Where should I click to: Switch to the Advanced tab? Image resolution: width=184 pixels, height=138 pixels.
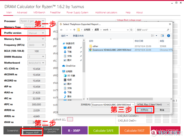click(x=22, y=12)
